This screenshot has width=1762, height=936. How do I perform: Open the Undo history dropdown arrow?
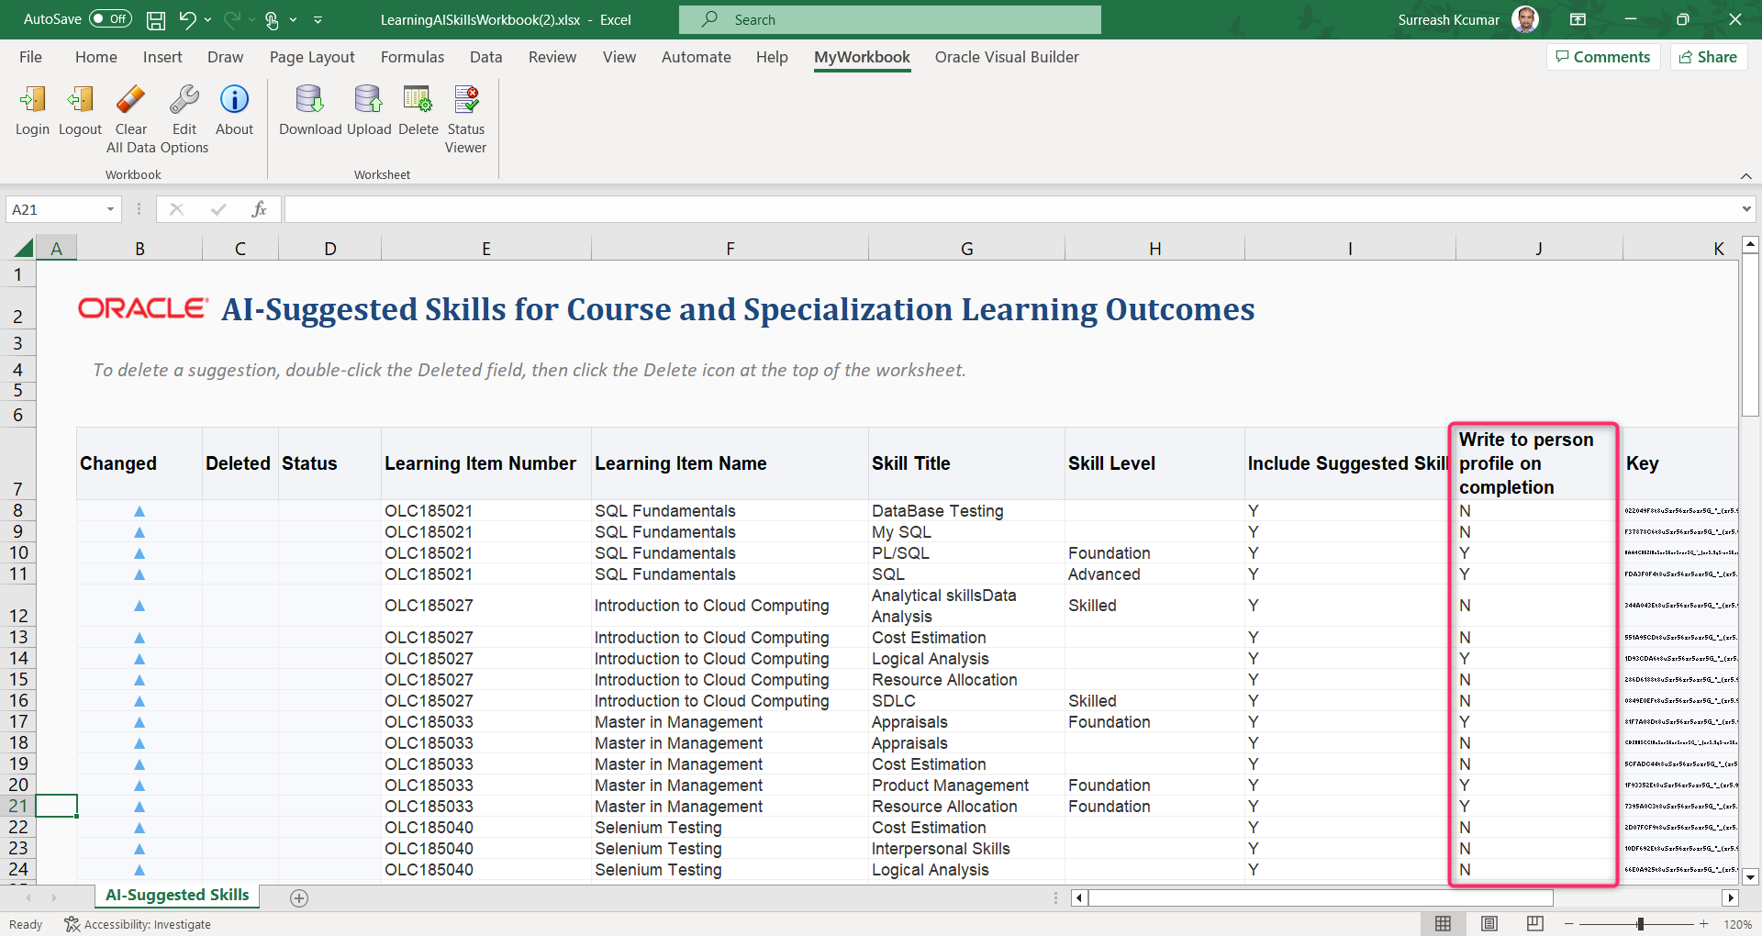(208, 19)
